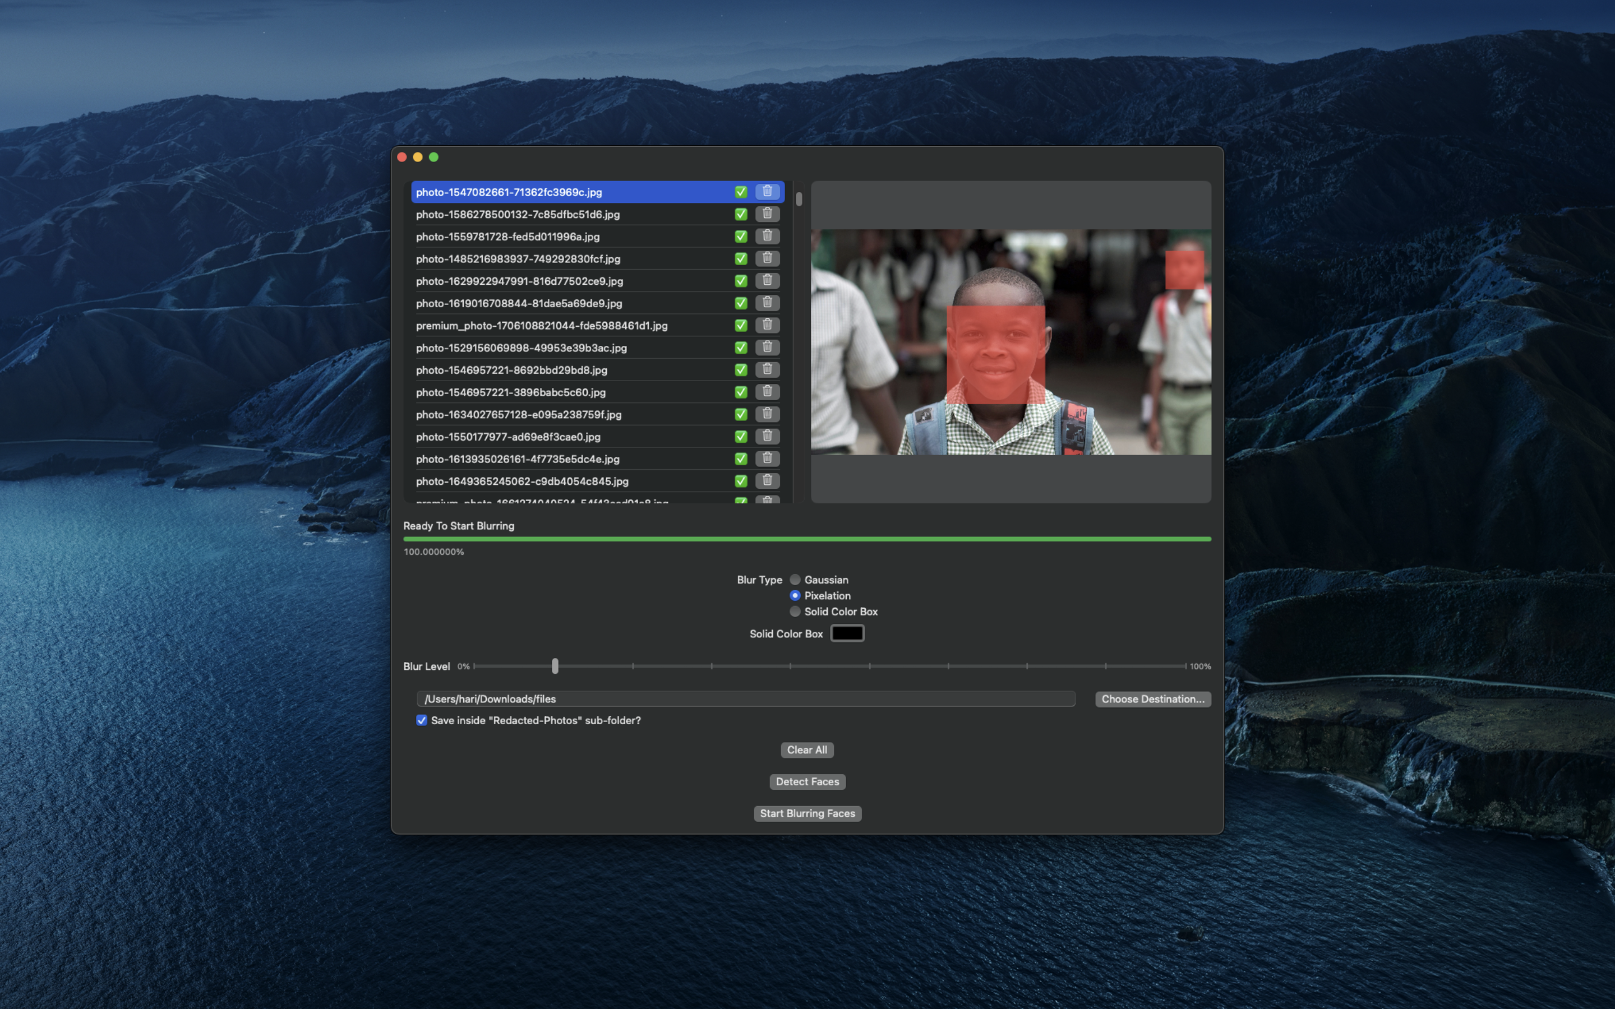Select Gaussian blur type
1615x1009 pixels.
point(795,579)
